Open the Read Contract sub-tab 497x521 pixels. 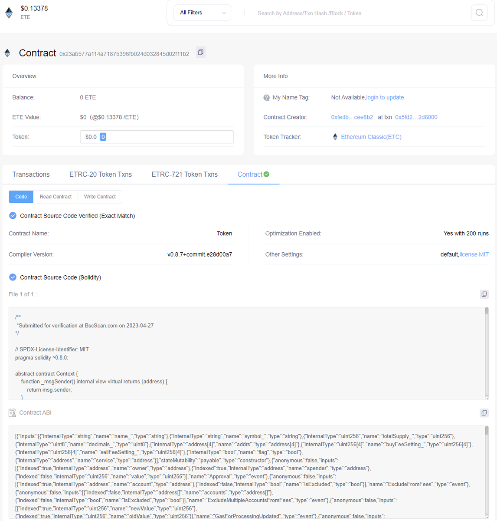pyautogui.click(x=56, y=197)
